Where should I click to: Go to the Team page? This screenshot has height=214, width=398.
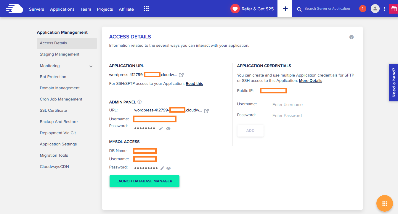[86, 9]
